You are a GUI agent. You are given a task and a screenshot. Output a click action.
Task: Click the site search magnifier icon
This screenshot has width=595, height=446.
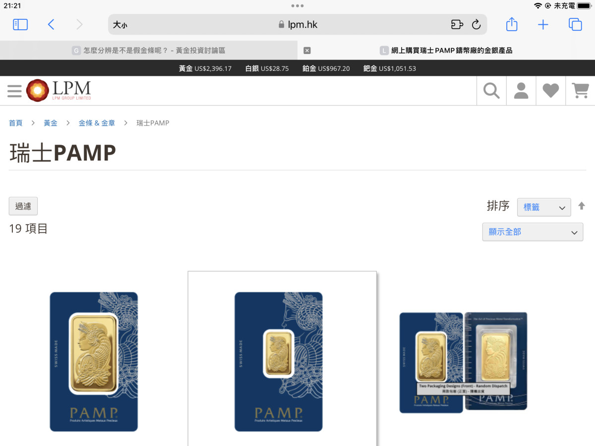pos(491,91)
